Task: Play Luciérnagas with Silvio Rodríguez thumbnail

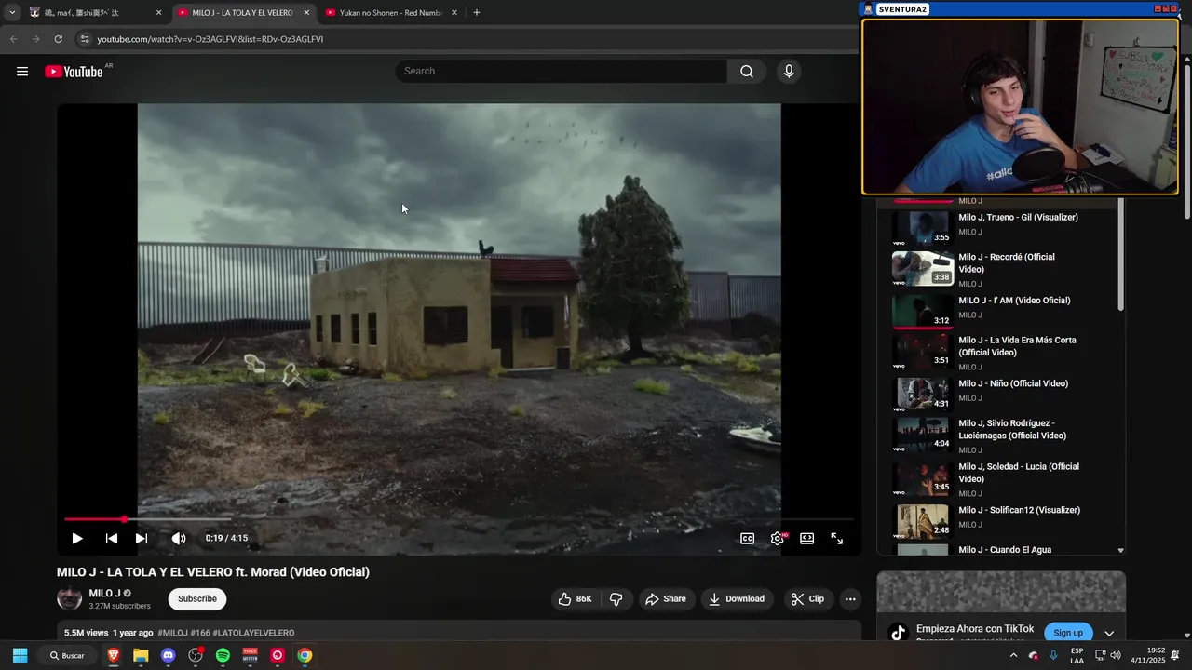Action: (x=922, y=435)
